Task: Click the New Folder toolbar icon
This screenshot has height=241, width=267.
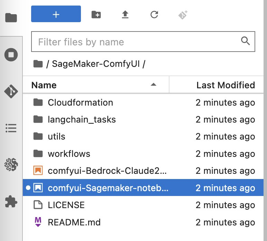Action: click(96, 15)
